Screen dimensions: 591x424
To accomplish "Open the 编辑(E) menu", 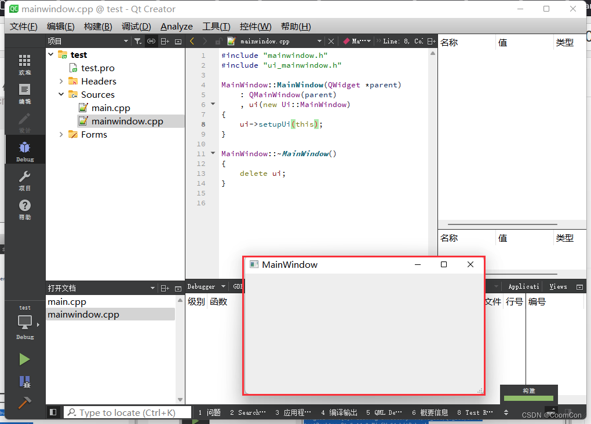I will pyautogui.click(x=60, y=27).
